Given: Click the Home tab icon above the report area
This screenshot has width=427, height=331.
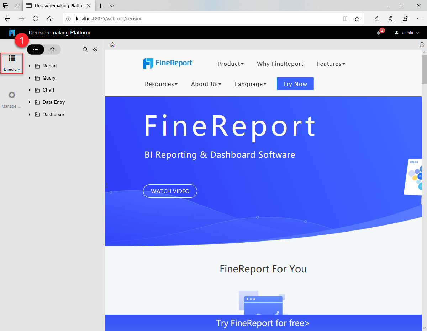Looking at the screenshot, I should coord(112,44).
